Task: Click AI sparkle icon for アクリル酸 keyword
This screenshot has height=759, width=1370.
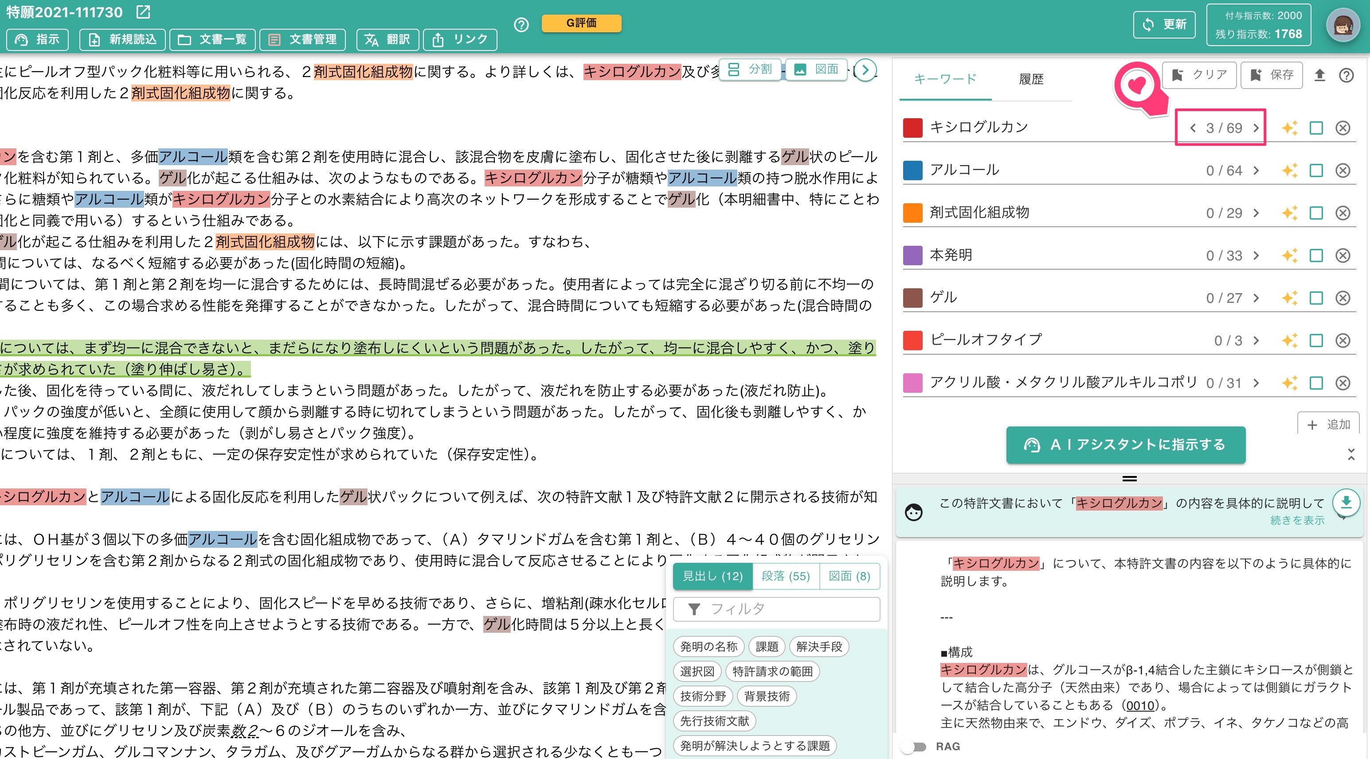Action: 1289,383
